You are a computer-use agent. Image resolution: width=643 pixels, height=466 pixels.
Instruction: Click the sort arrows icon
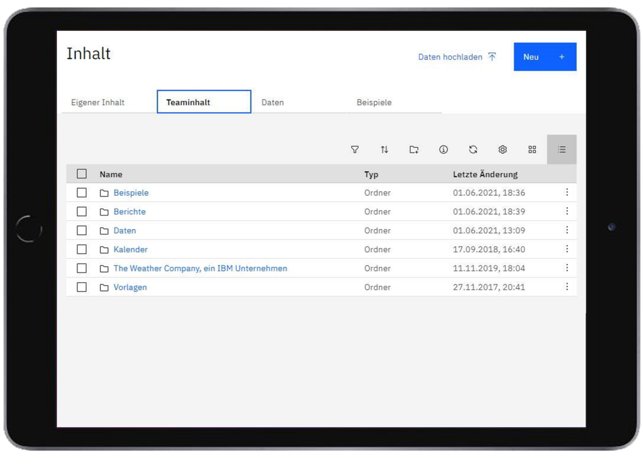click(384, 150)
